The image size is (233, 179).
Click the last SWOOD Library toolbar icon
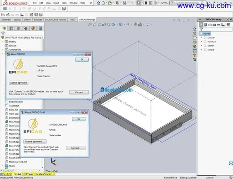pyautogui.click(x=228, y=25)
